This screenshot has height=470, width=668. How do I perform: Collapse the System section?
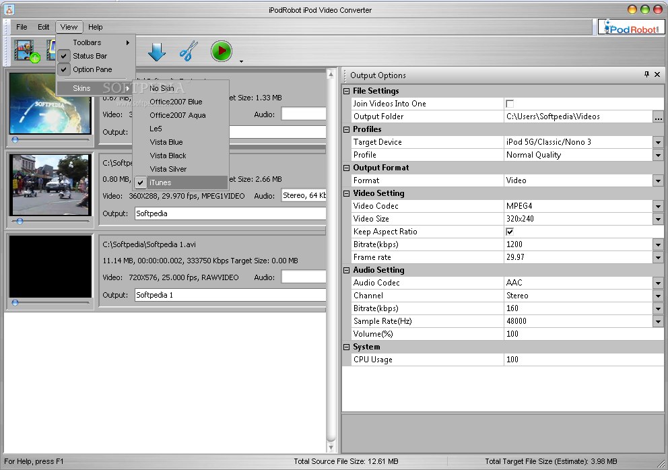click(x=346, y=347)
